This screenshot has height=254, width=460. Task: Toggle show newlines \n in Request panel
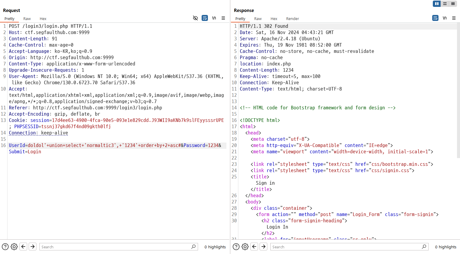(x=214, y=18)
